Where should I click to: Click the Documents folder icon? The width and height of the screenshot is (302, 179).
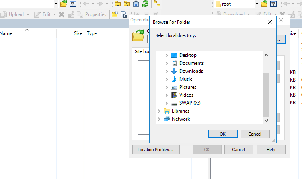tap(174, 63)
